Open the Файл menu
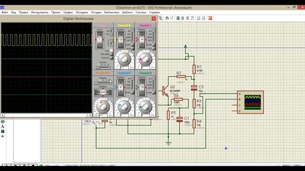The image size is (305, 171). coord(5,12)
